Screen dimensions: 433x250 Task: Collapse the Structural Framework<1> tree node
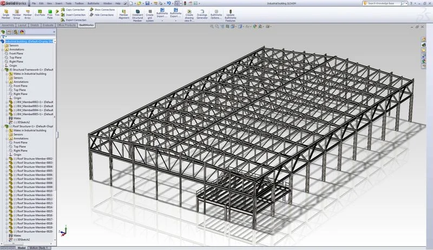(x=2, y=70)
